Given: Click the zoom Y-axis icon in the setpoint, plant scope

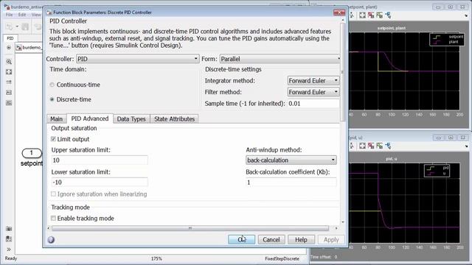Looking at the screenshot, I should pyautogui.click(x=352, y=15).
